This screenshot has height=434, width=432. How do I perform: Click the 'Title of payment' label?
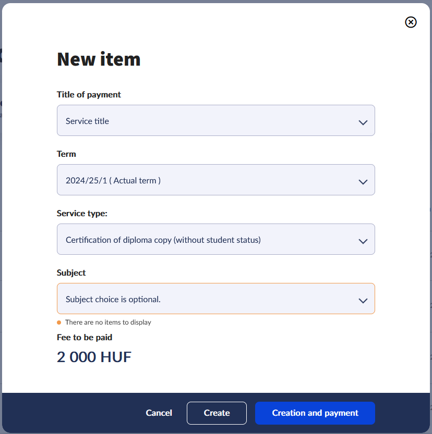89,94
